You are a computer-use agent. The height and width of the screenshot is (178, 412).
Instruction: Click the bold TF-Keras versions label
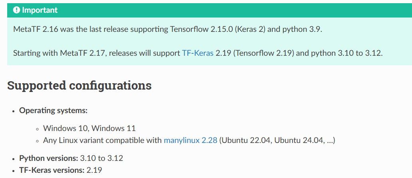(52, 170)
